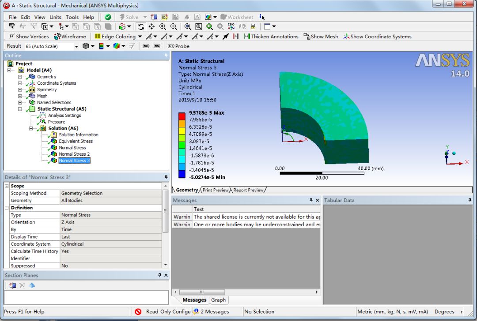Open the Result scale dropdown

point(76,46)
